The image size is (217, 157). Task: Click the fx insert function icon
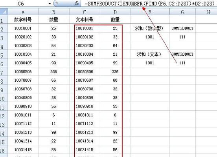point(77,3)
